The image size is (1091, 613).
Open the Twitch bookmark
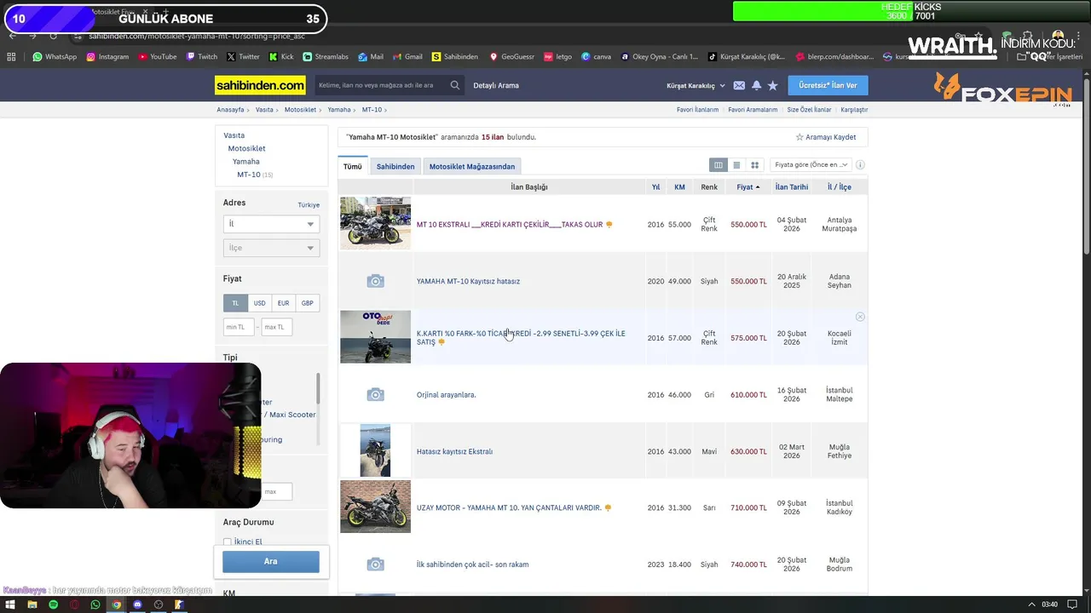click(x=201, y=57)
